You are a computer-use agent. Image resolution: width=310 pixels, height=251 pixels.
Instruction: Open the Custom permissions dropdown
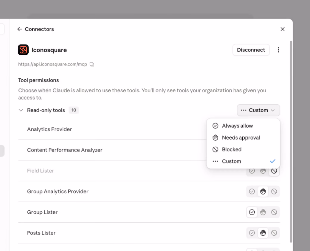point(258,110)
